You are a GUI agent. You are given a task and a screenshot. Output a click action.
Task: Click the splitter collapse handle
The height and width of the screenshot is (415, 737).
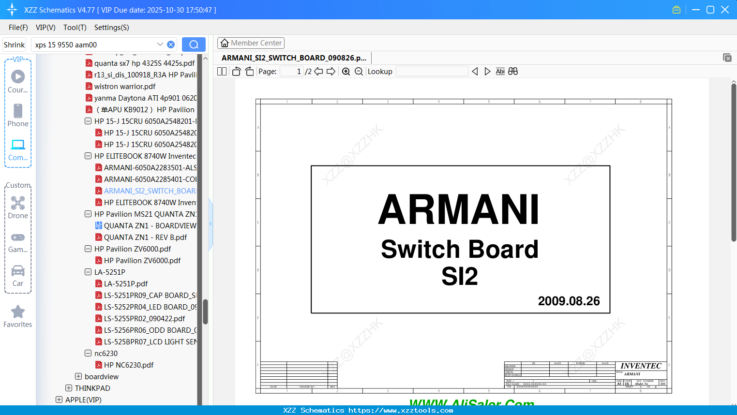click(x=211, y=224)
